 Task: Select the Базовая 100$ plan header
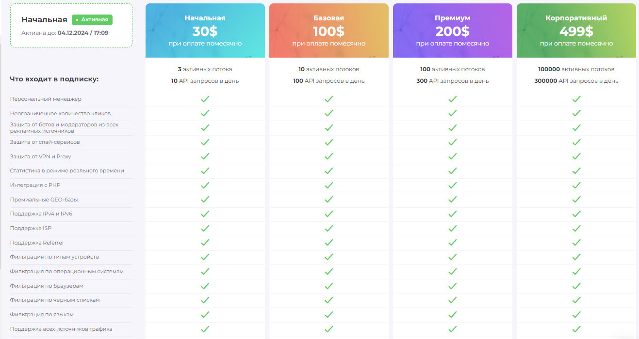pos(329,31)
